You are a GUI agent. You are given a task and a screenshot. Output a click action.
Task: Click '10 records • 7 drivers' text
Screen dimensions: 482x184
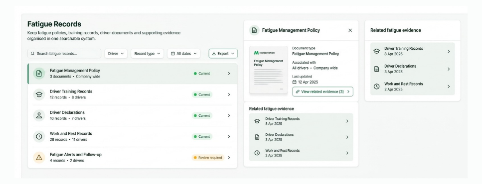[68, 118]
